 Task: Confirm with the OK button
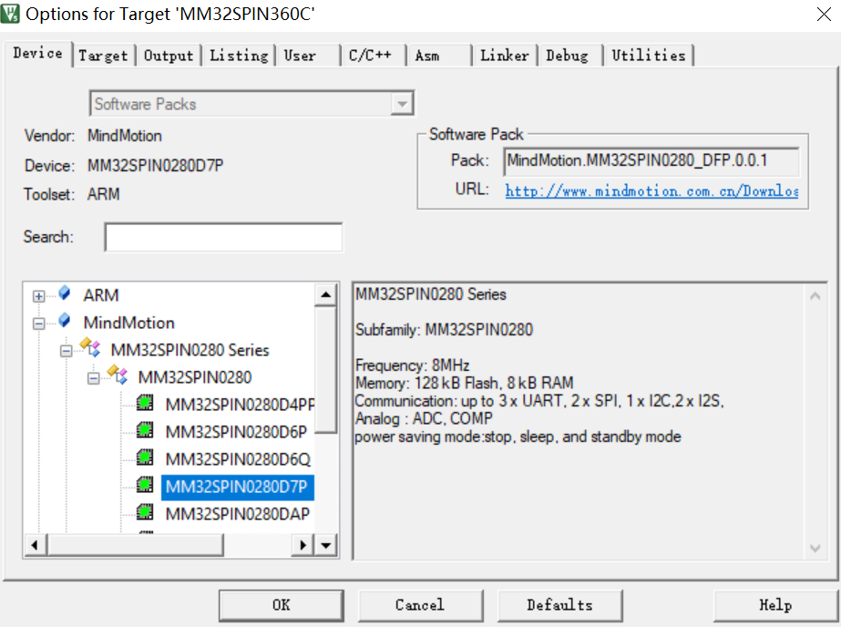tap(281, 605)
